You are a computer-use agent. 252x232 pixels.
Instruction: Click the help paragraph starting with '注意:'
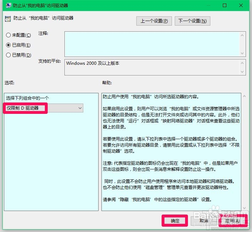point(170,166)
